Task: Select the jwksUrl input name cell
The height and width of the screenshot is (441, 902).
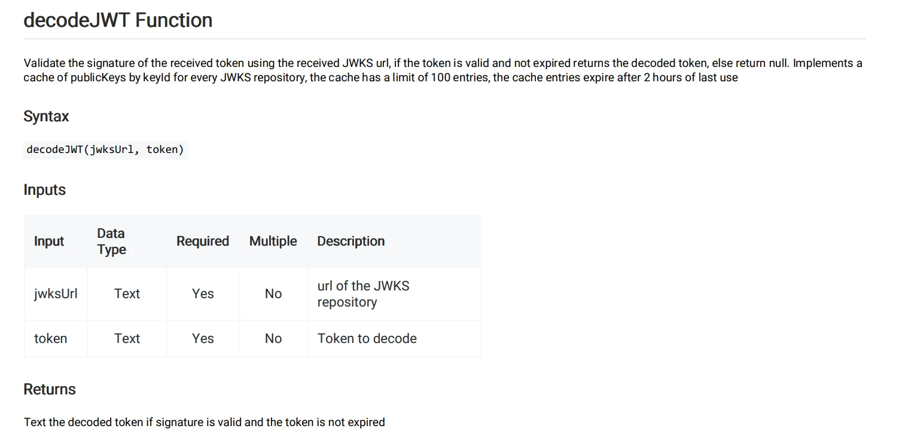Action: (56, 293)
